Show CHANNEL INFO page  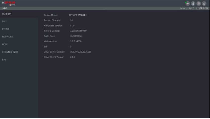click(x=10, y=52)
